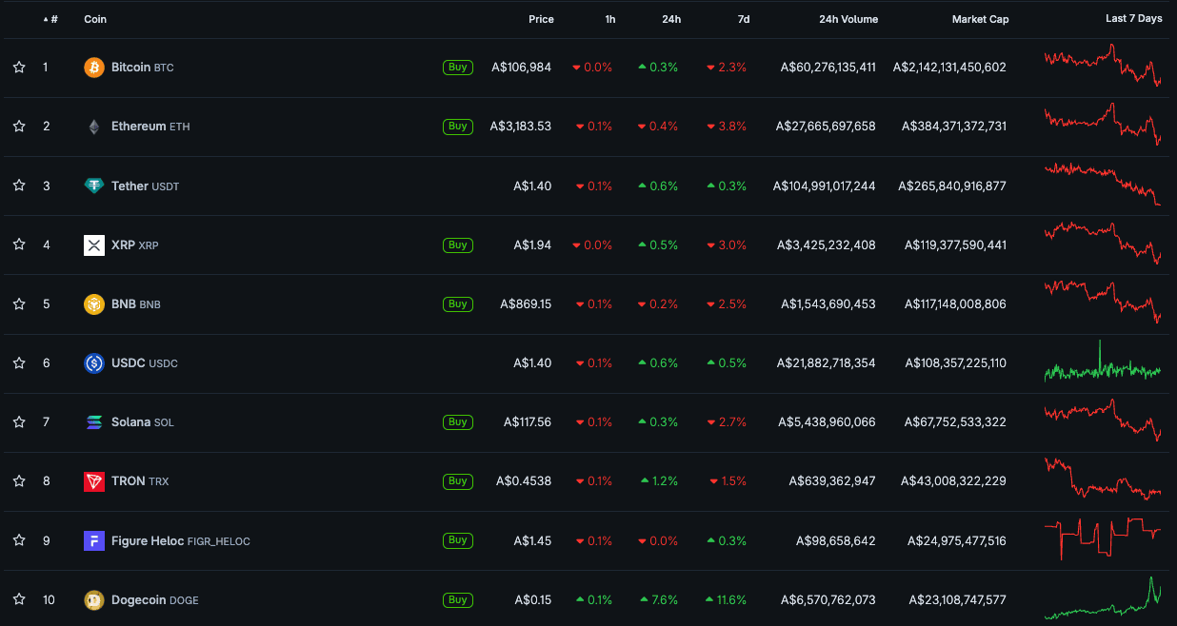Click the BNB coin logo icon
1177x626 pixels.
point(93,304)
